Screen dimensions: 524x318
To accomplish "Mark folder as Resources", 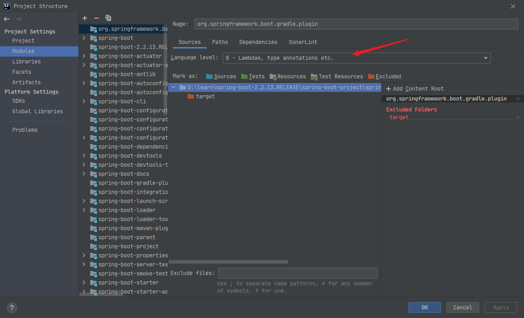I will (287, 77).
